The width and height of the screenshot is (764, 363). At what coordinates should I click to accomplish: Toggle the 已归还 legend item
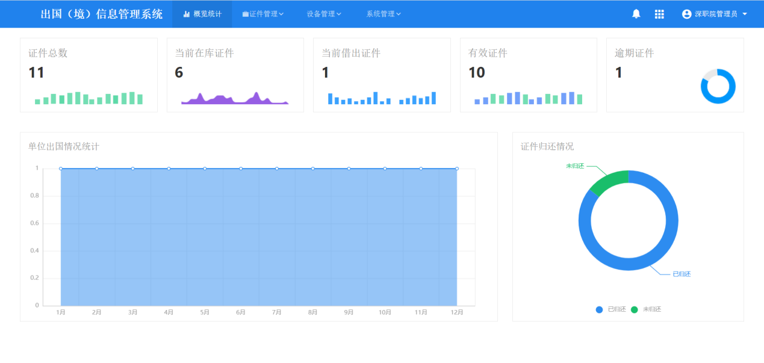pos(611,309)
